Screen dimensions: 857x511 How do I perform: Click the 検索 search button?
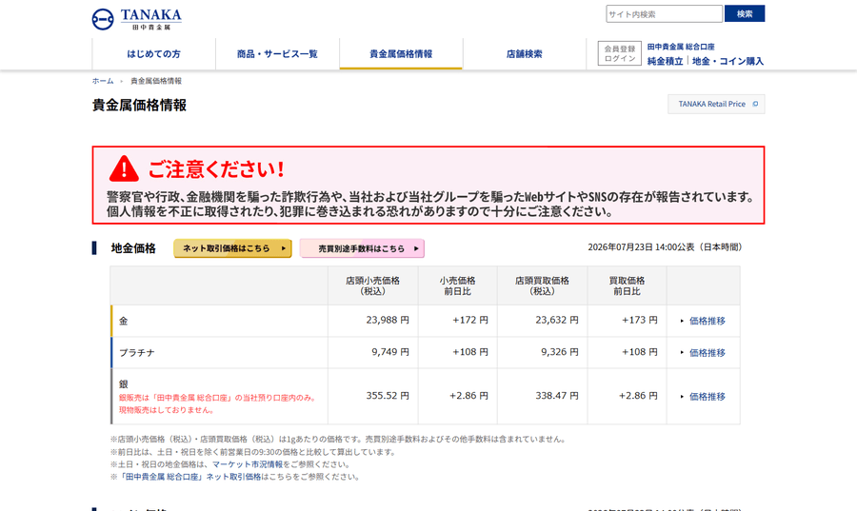coord(745,13)
